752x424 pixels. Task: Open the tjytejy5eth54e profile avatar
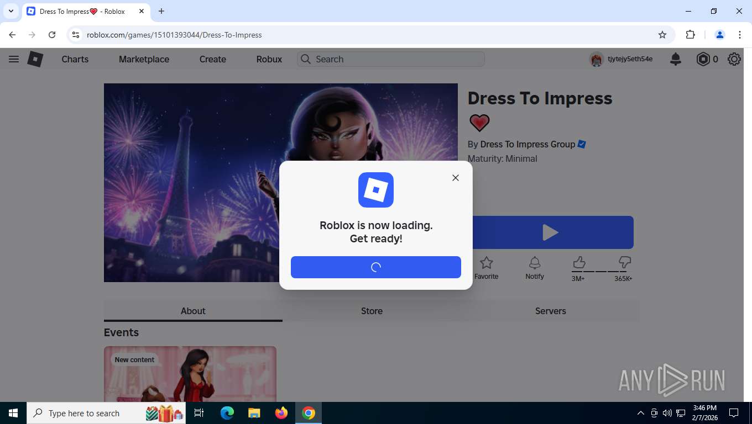pyautogui.click(x=596, y=59)
